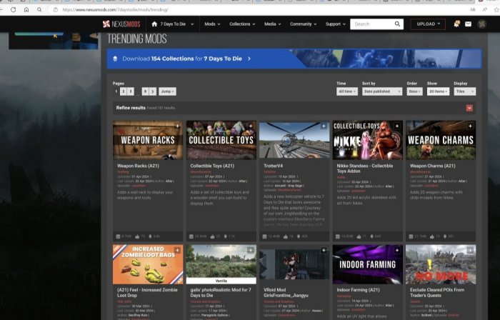Viewport: 500px width, 320px height.
Task: Click the endorsements thumbs-up icon on Weapon Racks
Action: pyautogui.click(x=137, y=236)
